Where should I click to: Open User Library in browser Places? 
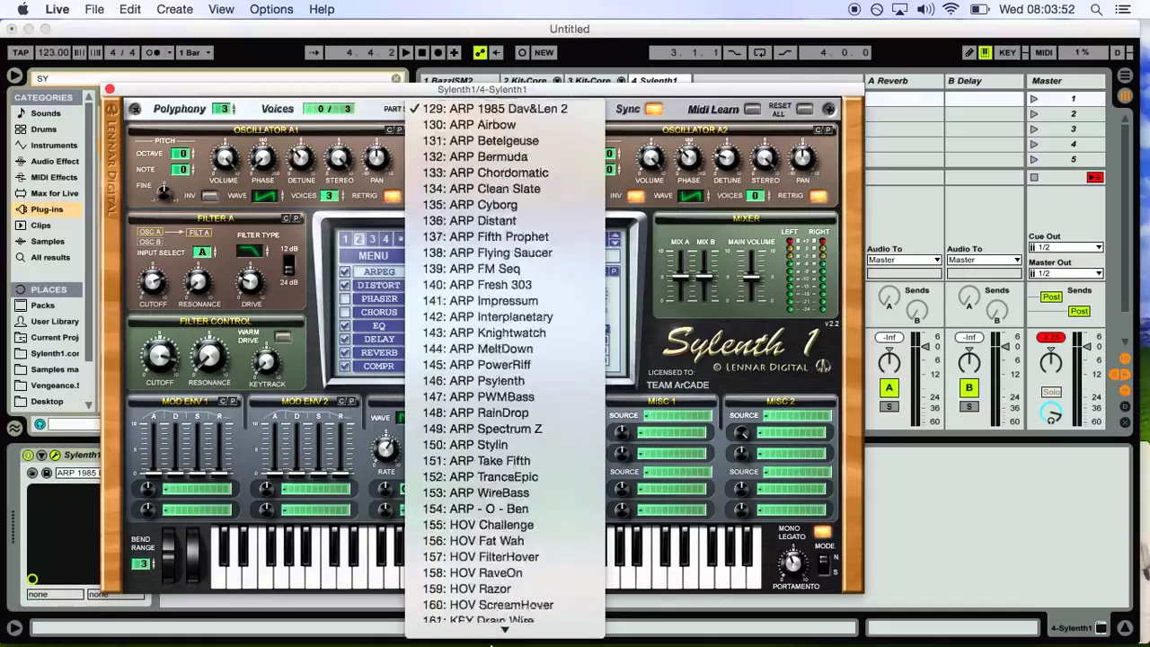55,322
